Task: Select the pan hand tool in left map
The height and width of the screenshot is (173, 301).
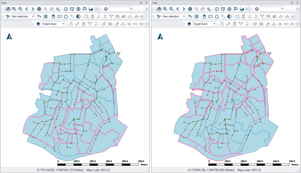Action: (x=8, y=9)
